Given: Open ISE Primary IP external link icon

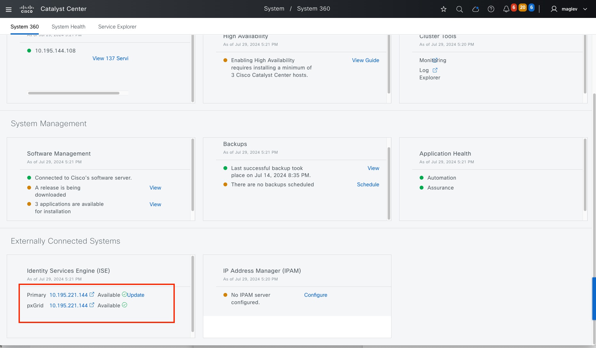Looking at the screenshot, I should (x=92, y=295).
